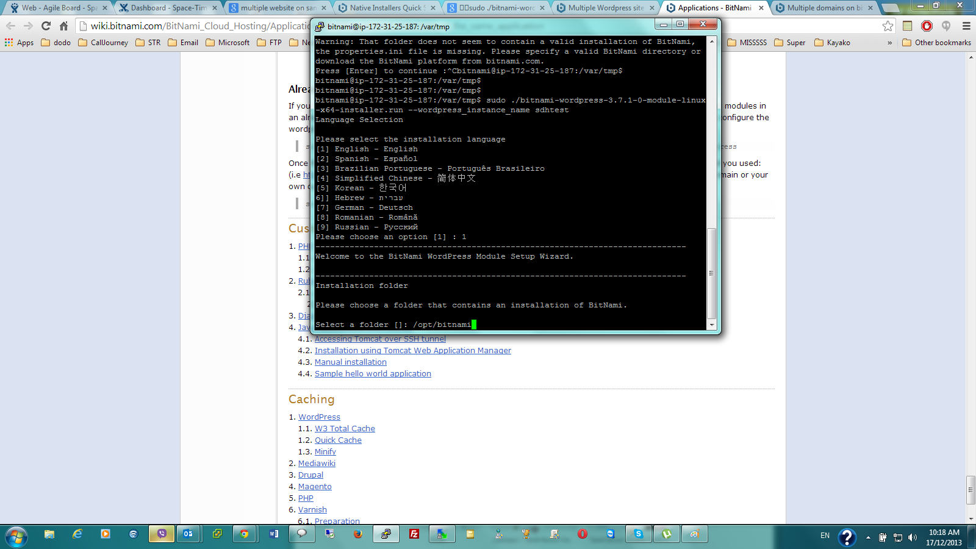Open the dodo bookmarks folder
The image size is (976, 549).
(56, 43)
